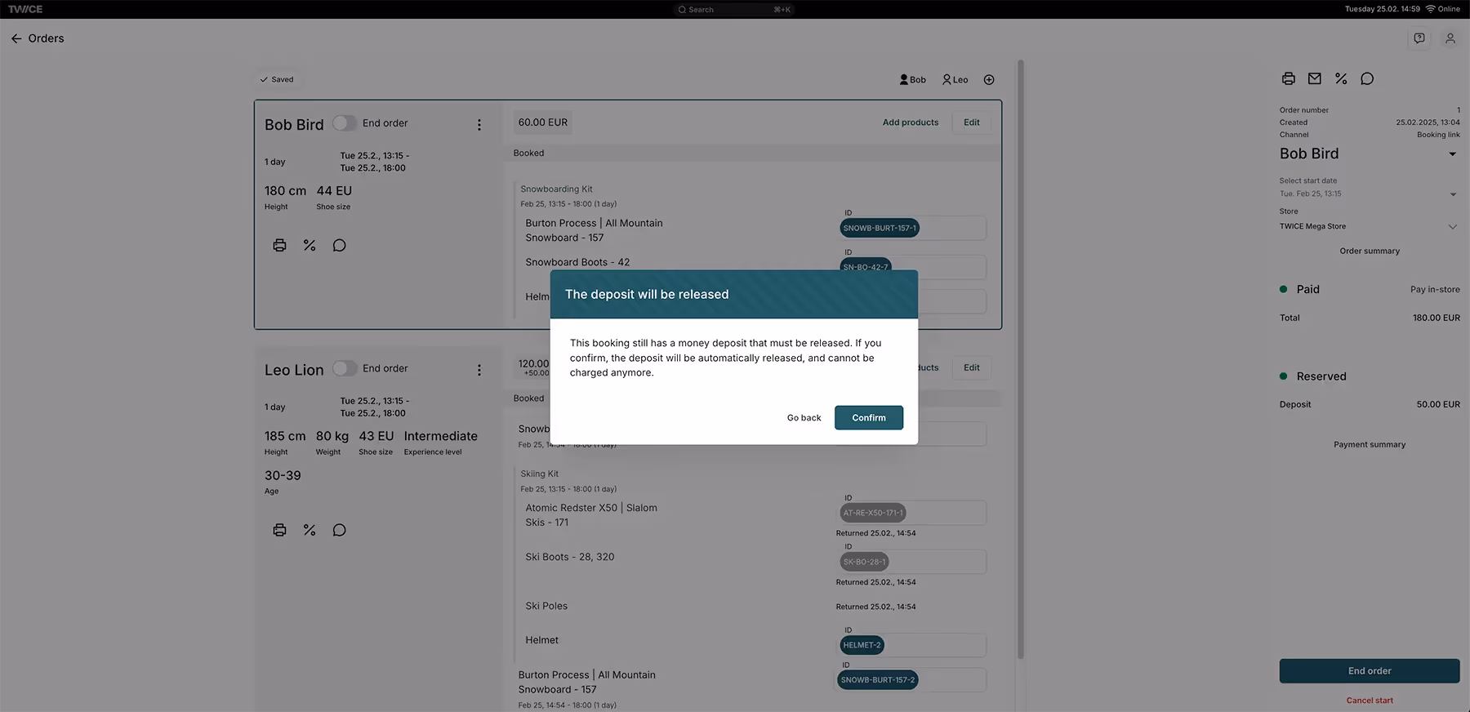Apply order discount from sidebar percent icon
1470x712 pixels.
[1341, 79]
